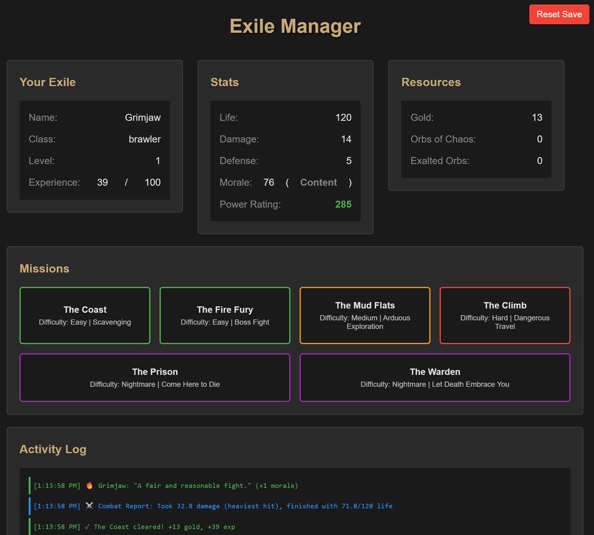The image size is (594, 535).
Task: Click the Life value 120
Action: tap(343, 117)
